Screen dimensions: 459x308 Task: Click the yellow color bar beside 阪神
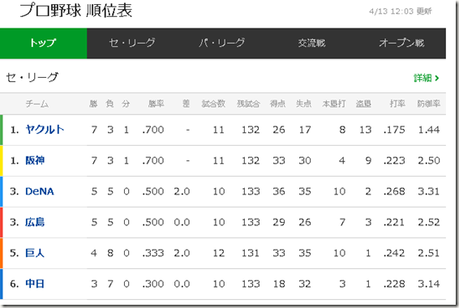(2, 160)
